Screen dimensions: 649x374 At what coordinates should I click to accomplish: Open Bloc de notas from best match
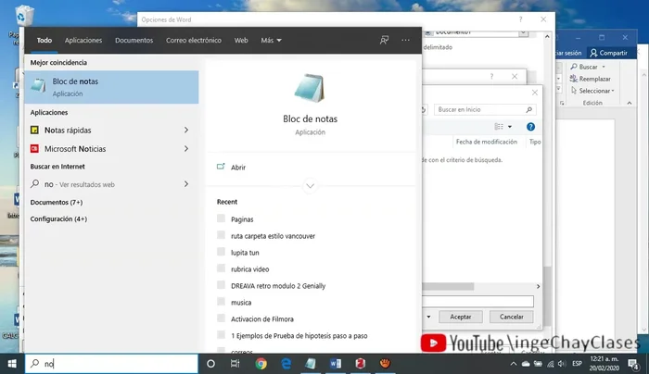point(111,87)
